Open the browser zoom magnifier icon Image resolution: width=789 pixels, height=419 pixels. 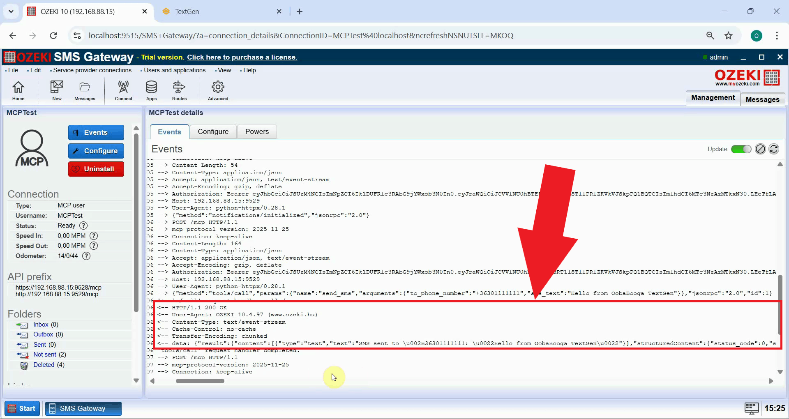click(710, 36)
